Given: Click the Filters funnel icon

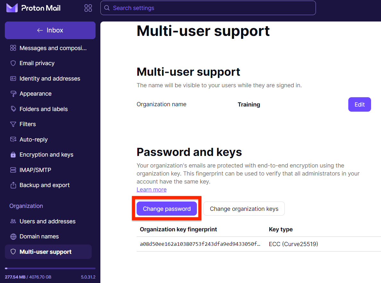Looking at the screenshot, I should click(13, 124).
